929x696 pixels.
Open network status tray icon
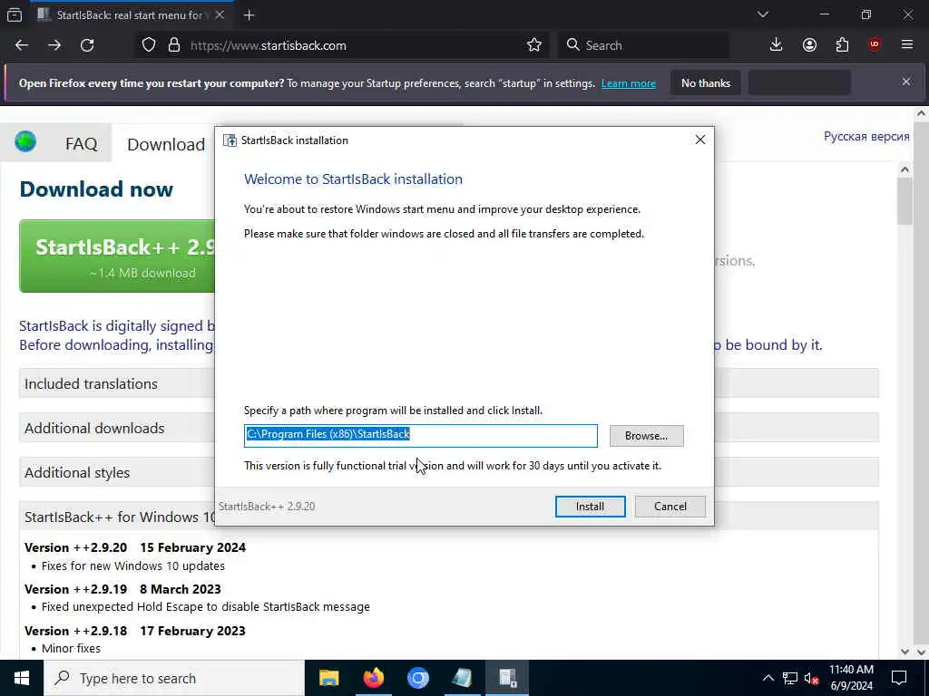tap(790, 678)
